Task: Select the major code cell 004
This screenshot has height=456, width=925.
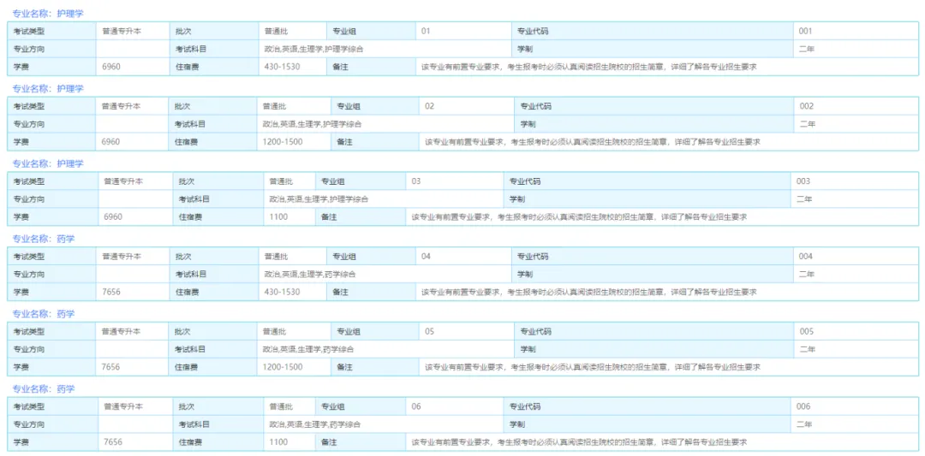Action: pyautogui.click(x=805, y=257)
